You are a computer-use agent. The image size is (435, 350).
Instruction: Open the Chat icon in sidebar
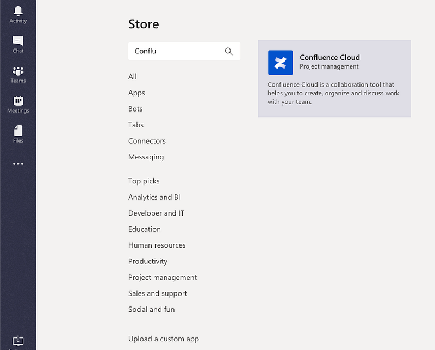click(18, 42)
